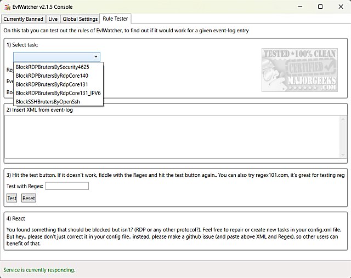Choose BlockRDPBrutersBySecurity4625 from the list
The width and height of the screenshot is (351, 278).
(x=59, y=67)
